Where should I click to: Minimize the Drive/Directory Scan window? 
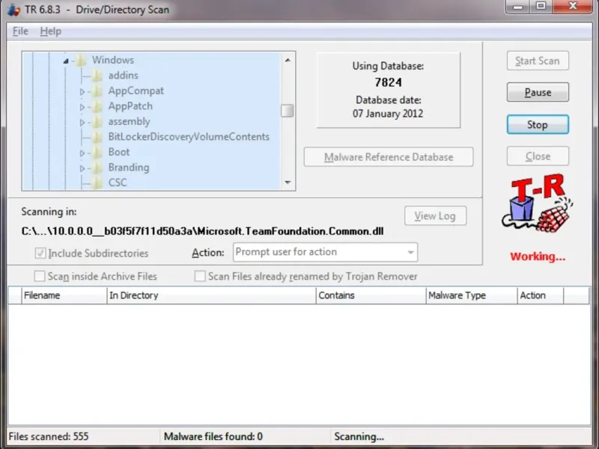point(518,7)
